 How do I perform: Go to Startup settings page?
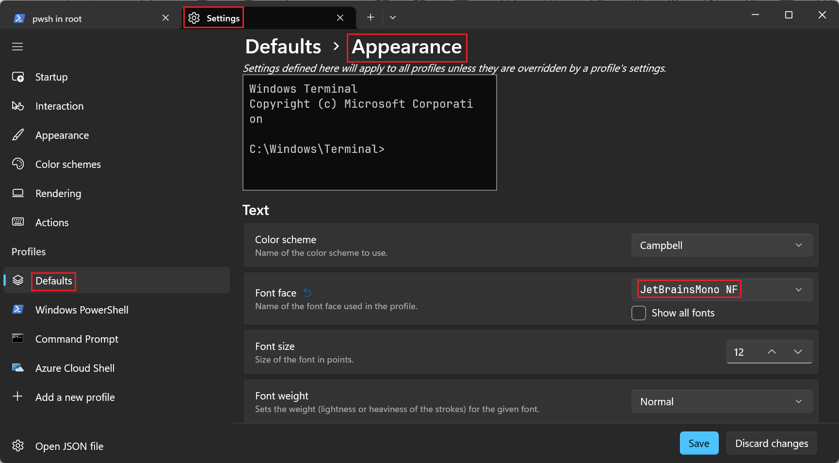point(116,77)
